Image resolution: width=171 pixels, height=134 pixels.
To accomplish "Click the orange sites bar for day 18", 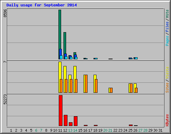I will (x=96, y=86).
